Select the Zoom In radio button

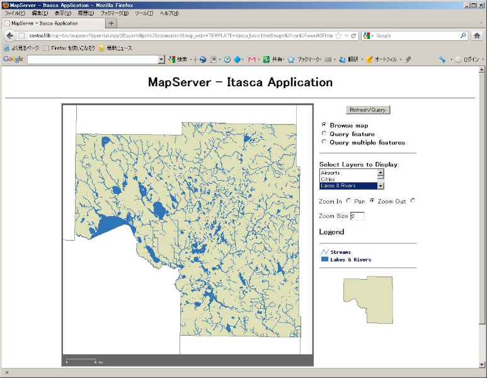tap(349, 202)
